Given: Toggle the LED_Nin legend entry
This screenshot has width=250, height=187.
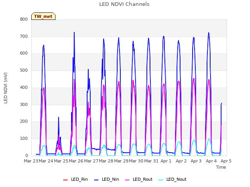Looking at the screenshot, I should [x=107, y=179].
